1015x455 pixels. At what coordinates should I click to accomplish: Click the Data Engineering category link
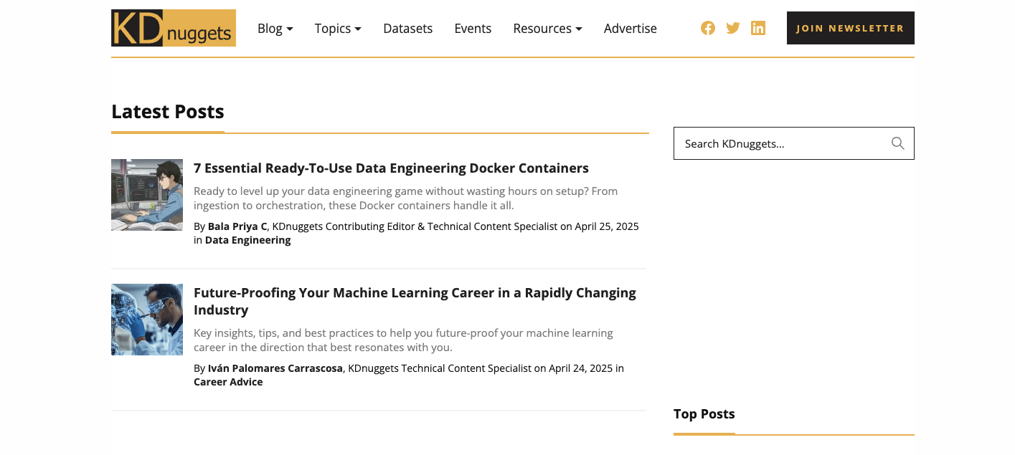tap(247, 239)
